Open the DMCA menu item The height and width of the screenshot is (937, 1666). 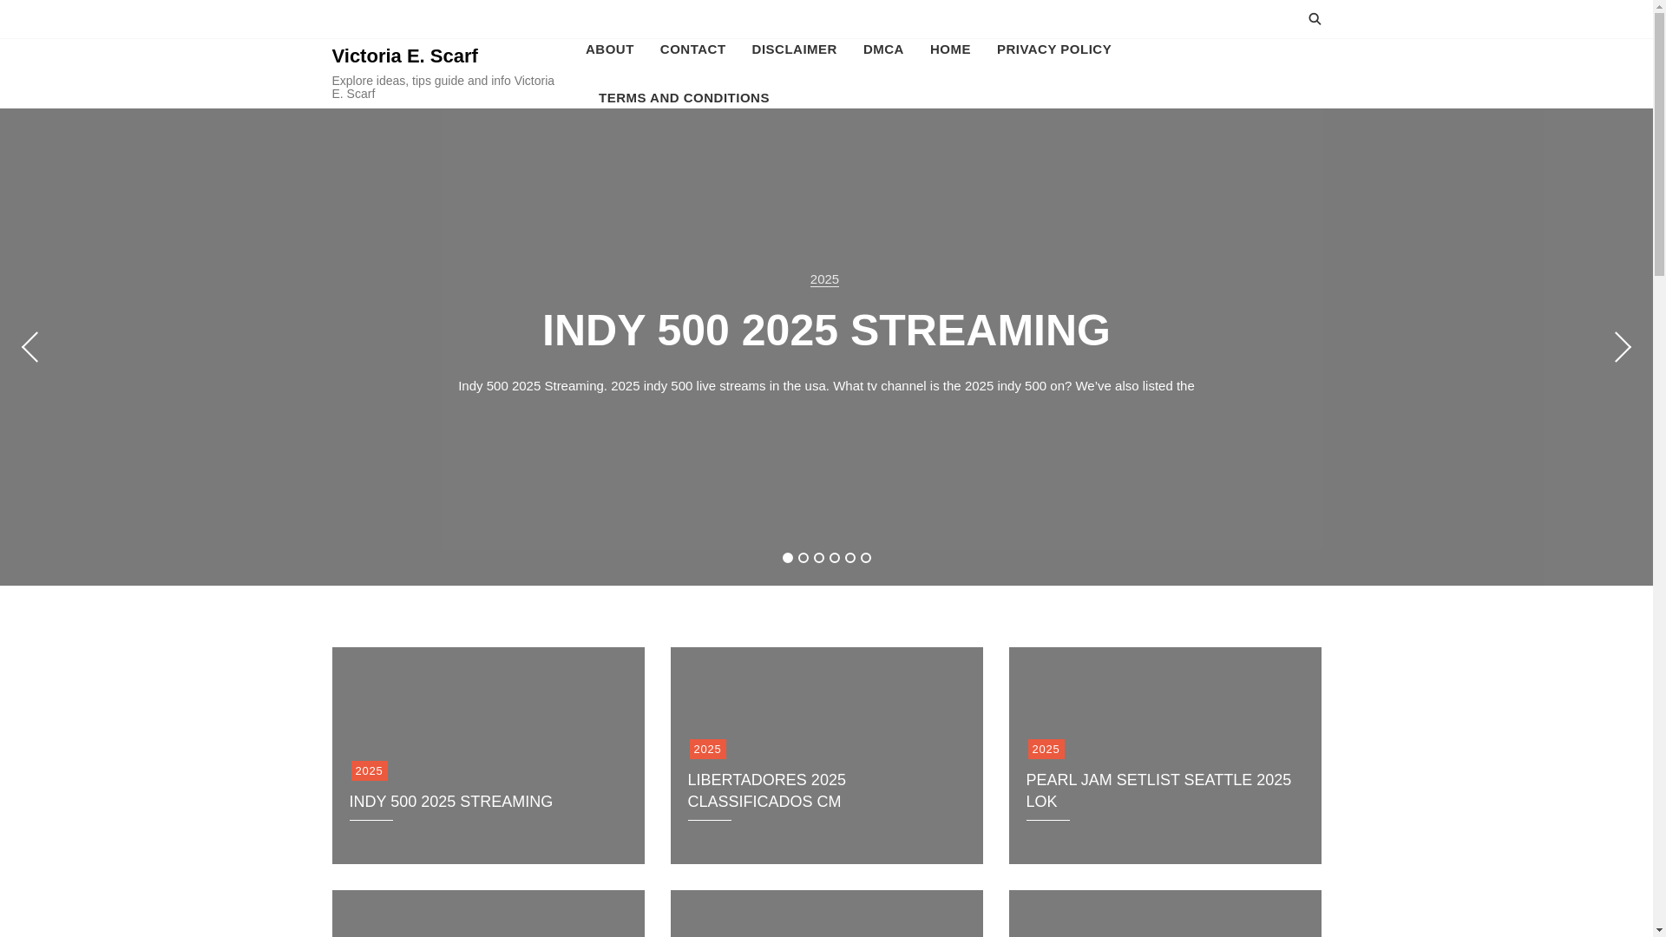(883, 49)
